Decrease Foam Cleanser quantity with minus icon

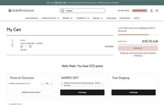click(22, 46)
